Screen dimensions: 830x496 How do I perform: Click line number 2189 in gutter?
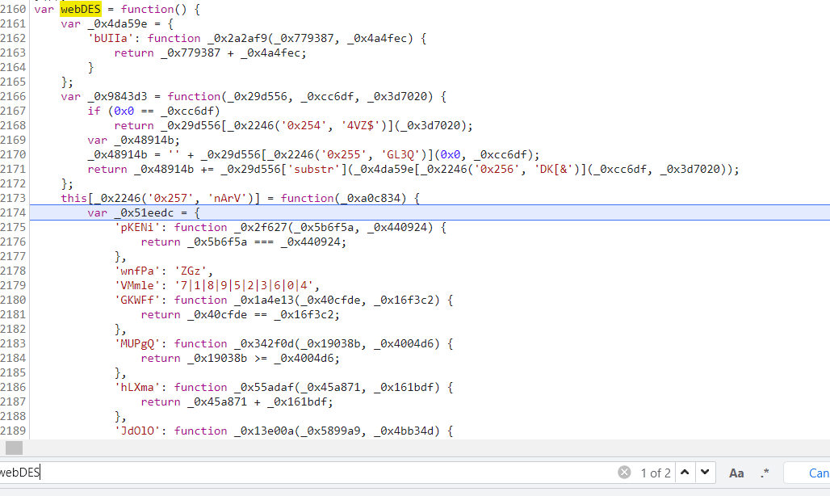13,431
